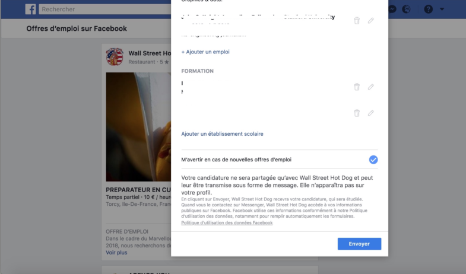
Task: Toggle M'avertir en cas de nouvelles offres checkbox
Action: (373, 160)
